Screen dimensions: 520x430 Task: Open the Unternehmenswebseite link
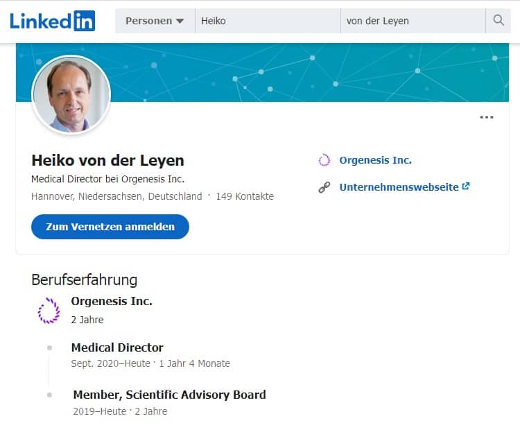pos(399,187)
